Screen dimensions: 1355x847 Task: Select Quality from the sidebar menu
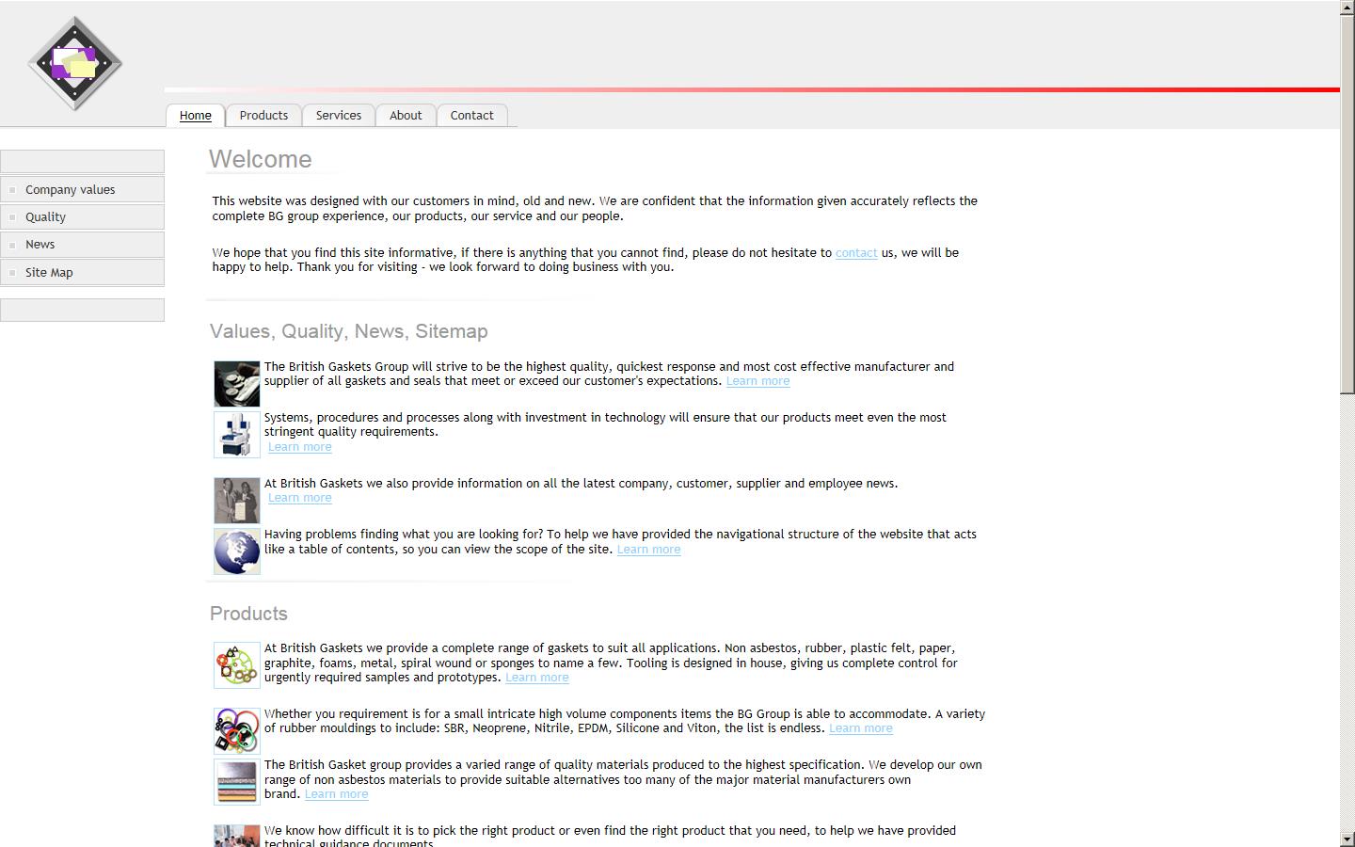[x=45, y=216]
